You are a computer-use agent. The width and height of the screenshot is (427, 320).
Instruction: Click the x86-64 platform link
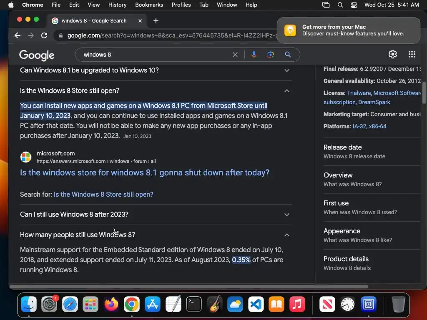coord(377,126)
